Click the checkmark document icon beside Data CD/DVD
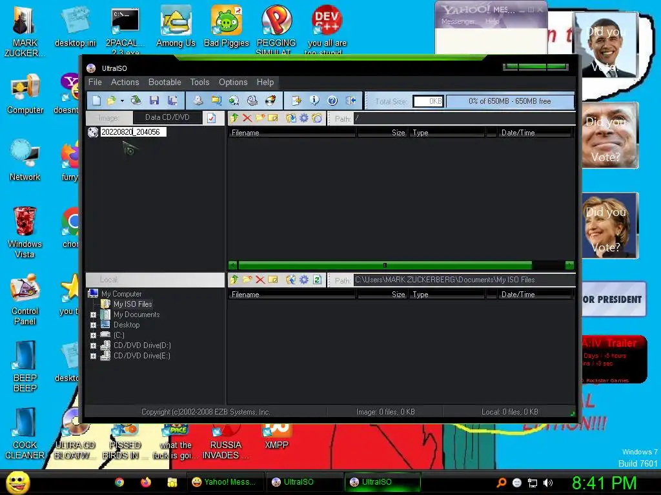Image resolution: width=661 pixels, height=495 pixels. pyautogui.click(x=211, y=118)
